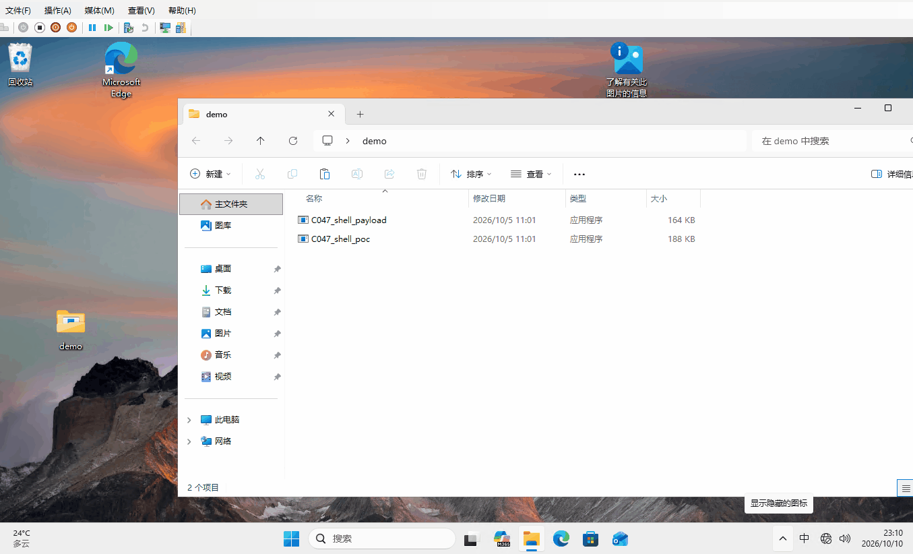913x554 pixels.
Task: Open the Windows Start menu
Action: tap(291, 538)
